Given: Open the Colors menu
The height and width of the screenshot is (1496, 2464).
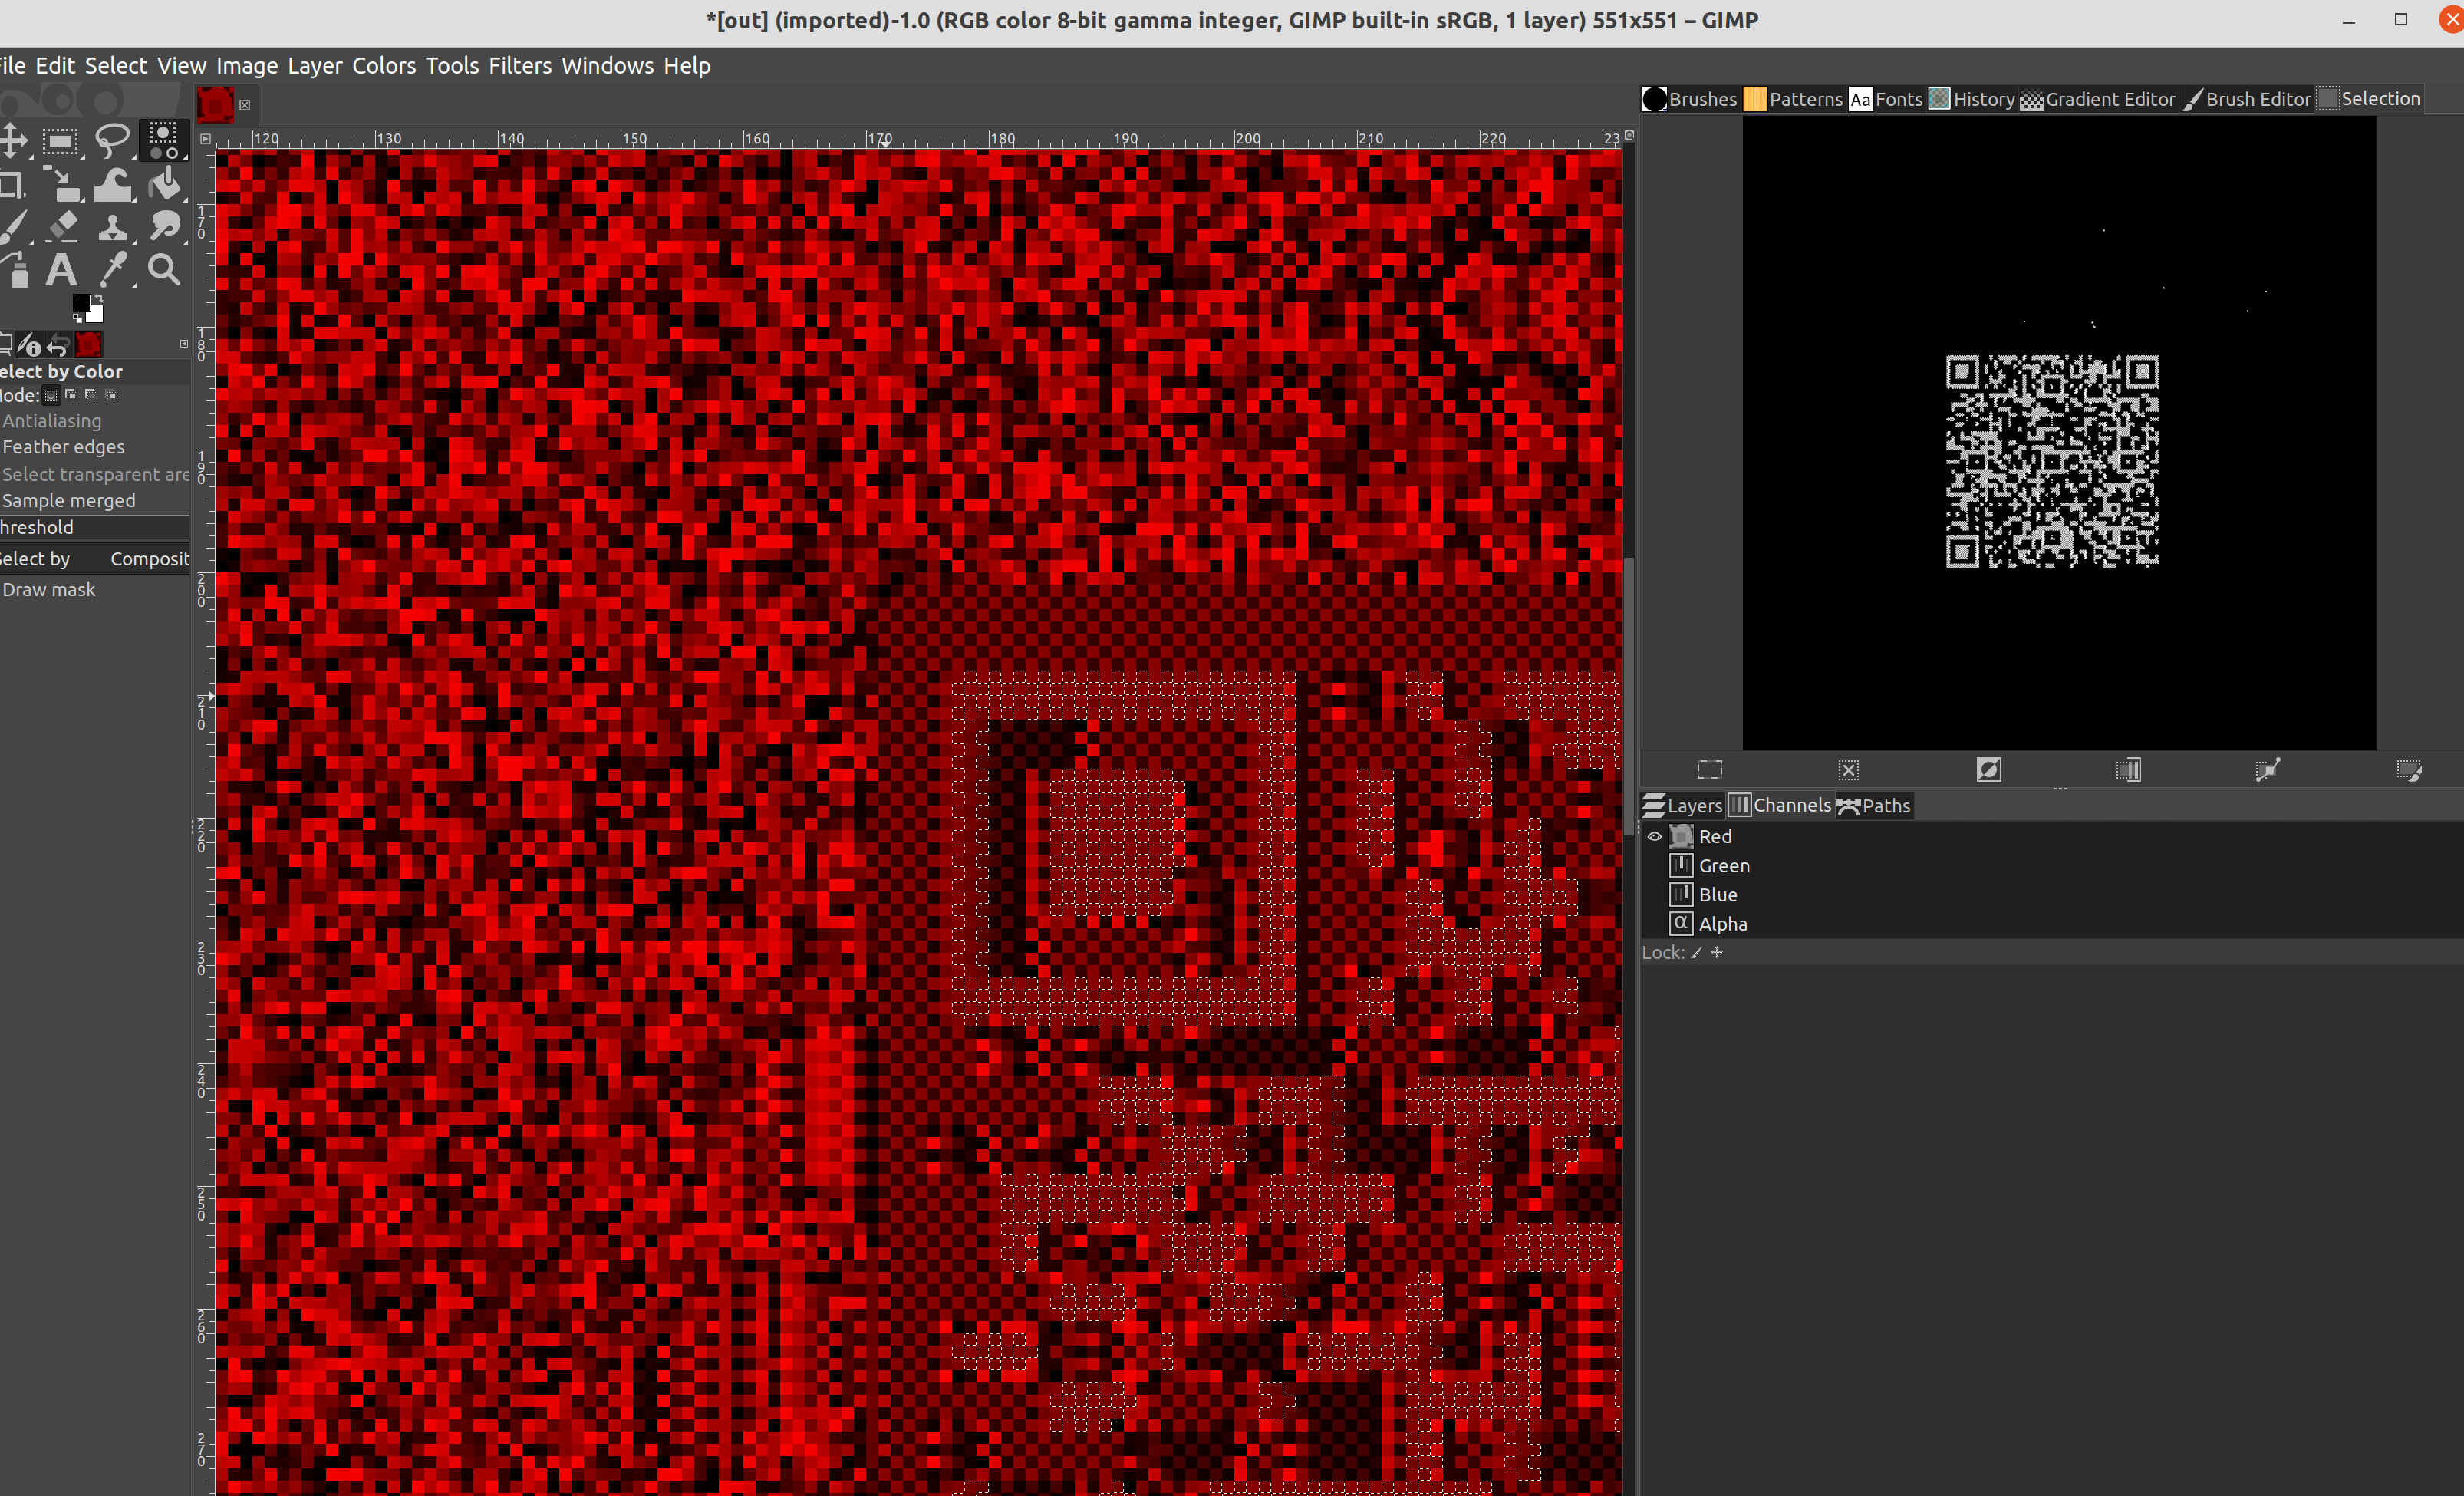Looking at the screenshot, I should pyautogui.click(x=384, y=66).
